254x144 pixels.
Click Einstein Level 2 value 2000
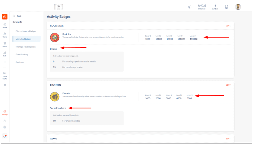point(158,98)
